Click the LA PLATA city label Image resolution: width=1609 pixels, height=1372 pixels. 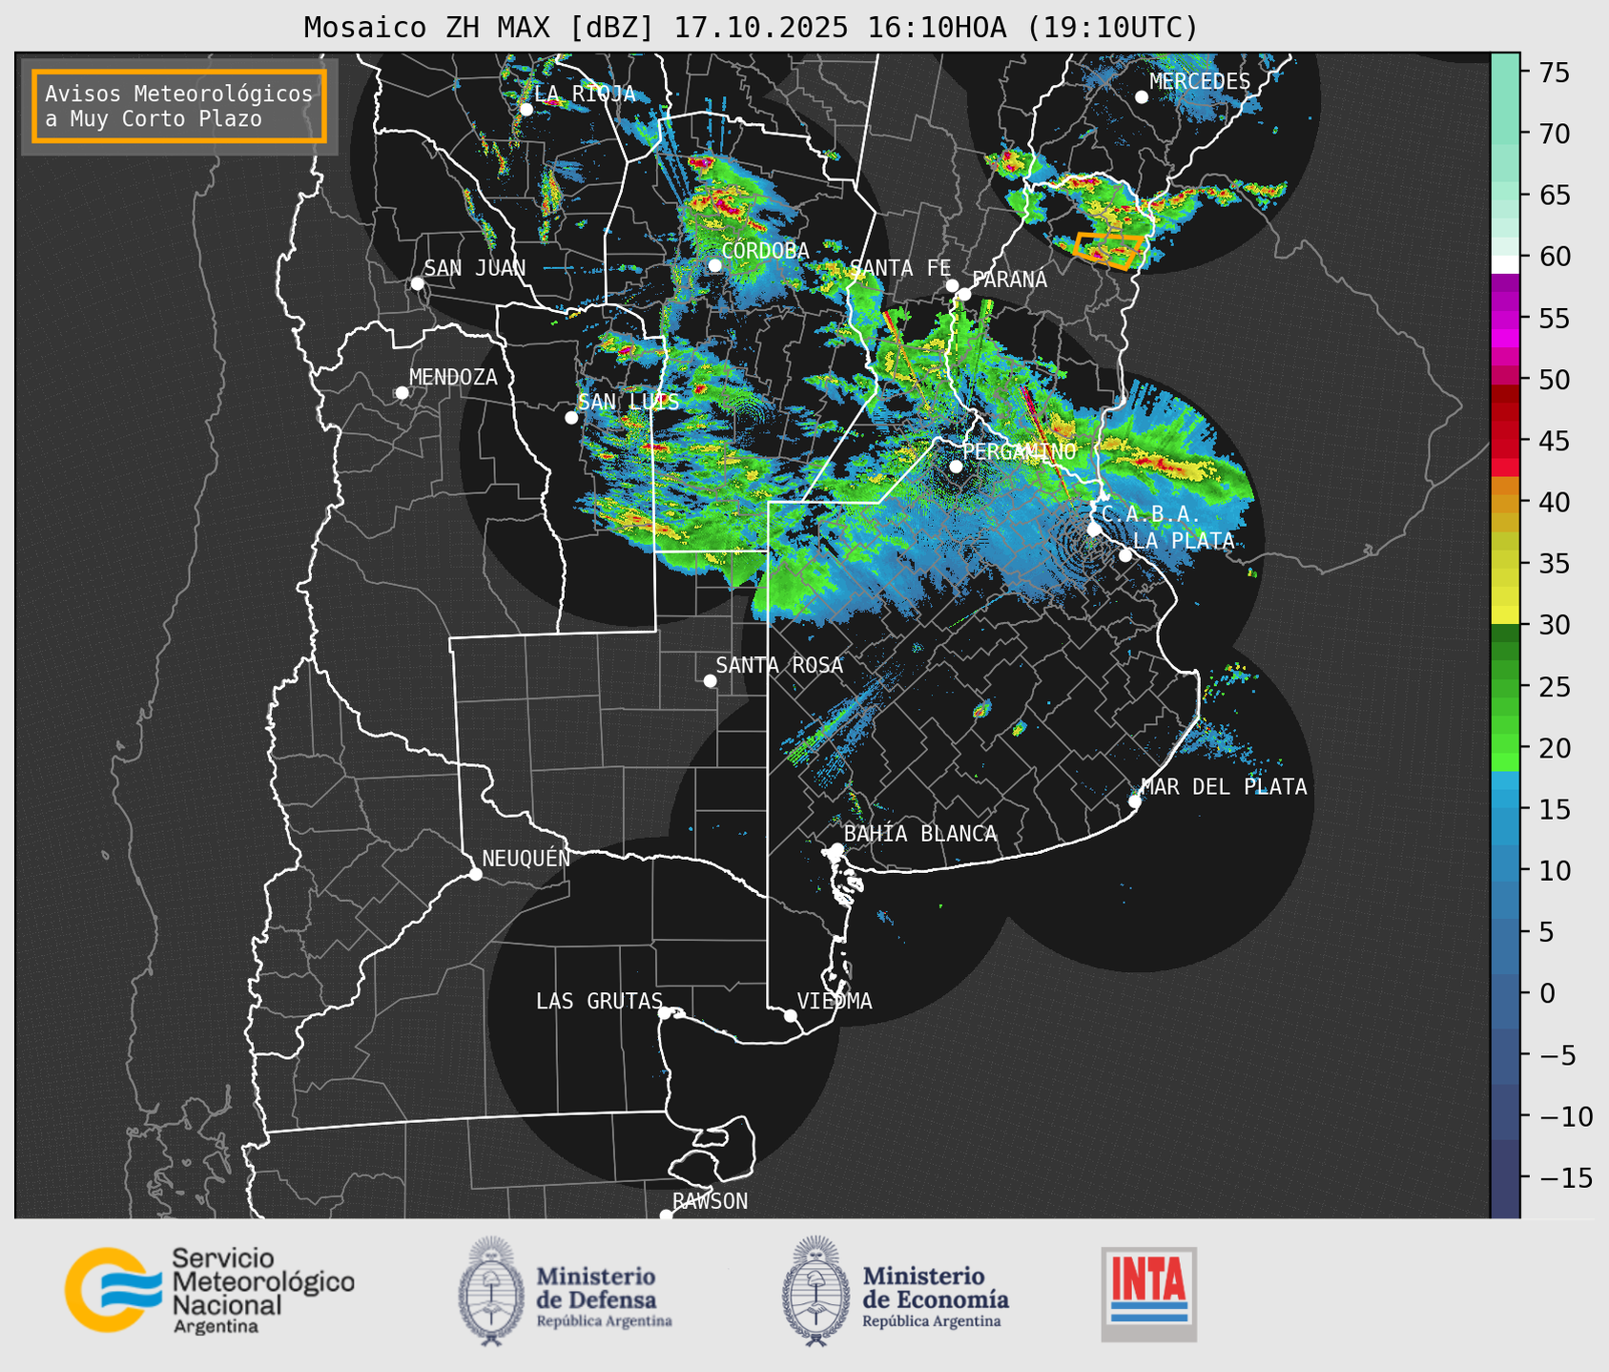tap(1184, 541)
